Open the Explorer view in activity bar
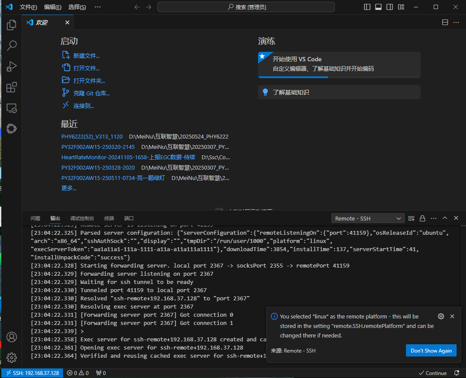Image resolution: width=466 pixels, height=378 pixels. pos(11,25)
